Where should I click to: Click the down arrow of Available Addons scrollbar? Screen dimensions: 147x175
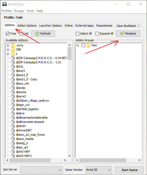(x=69, y=156)
